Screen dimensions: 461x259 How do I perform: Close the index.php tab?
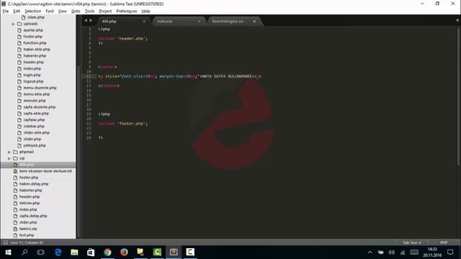199,22
